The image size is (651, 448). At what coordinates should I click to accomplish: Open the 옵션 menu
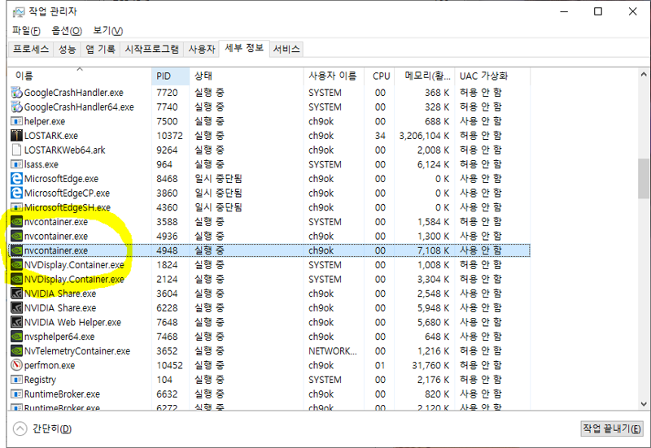click(67, 31)
